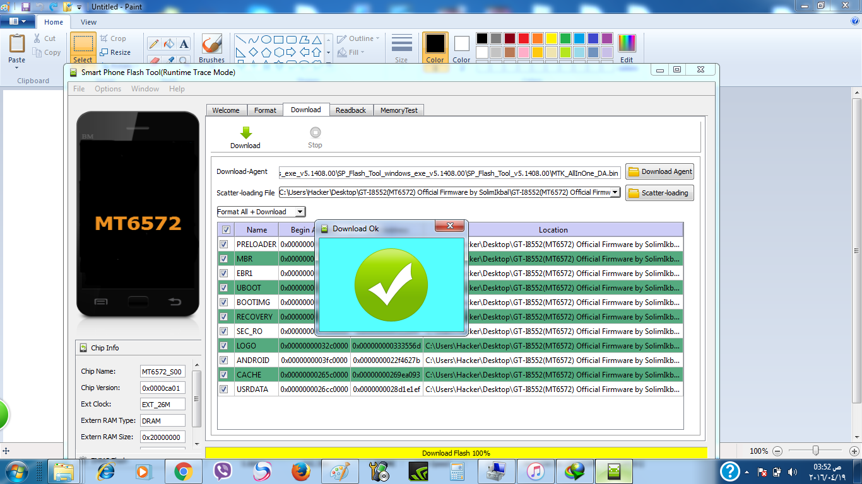Switch to the Format tab
Screen dimensions: 862x484
pyautogui.click(x=265, y=110)
